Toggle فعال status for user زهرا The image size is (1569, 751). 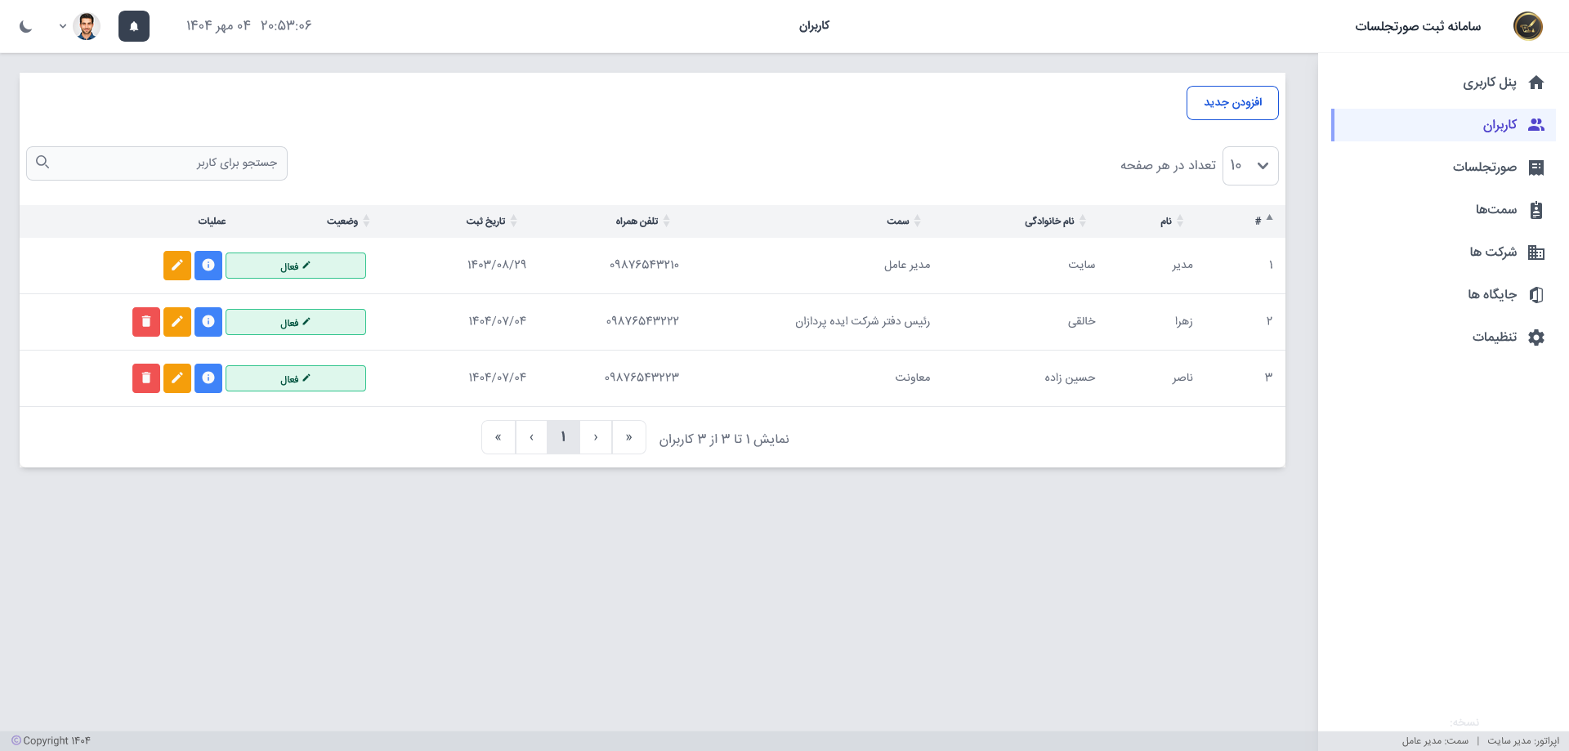tap(295, 322)
